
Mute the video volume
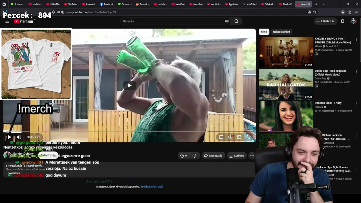click(x=19, y=137)
